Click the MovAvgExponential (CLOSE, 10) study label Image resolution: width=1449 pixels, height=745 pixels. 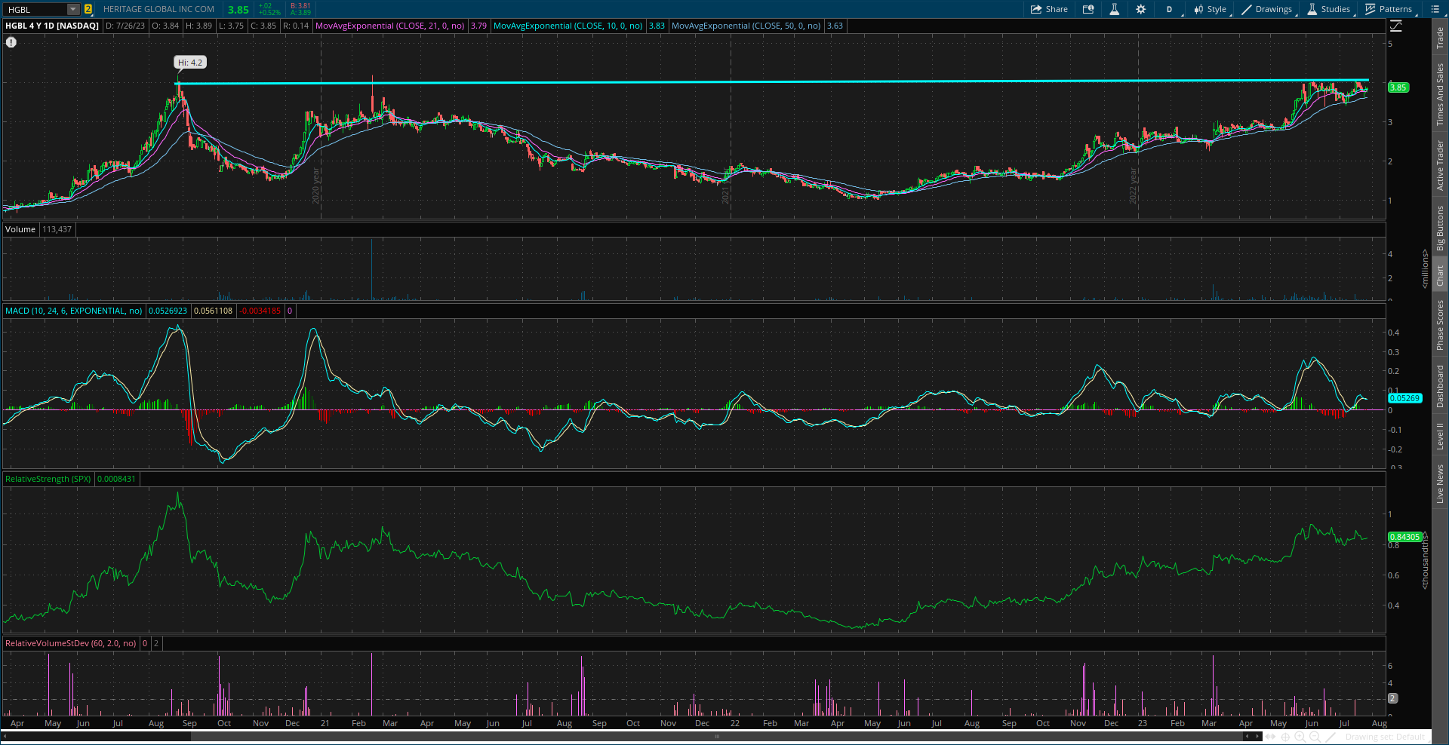(568, 26)
